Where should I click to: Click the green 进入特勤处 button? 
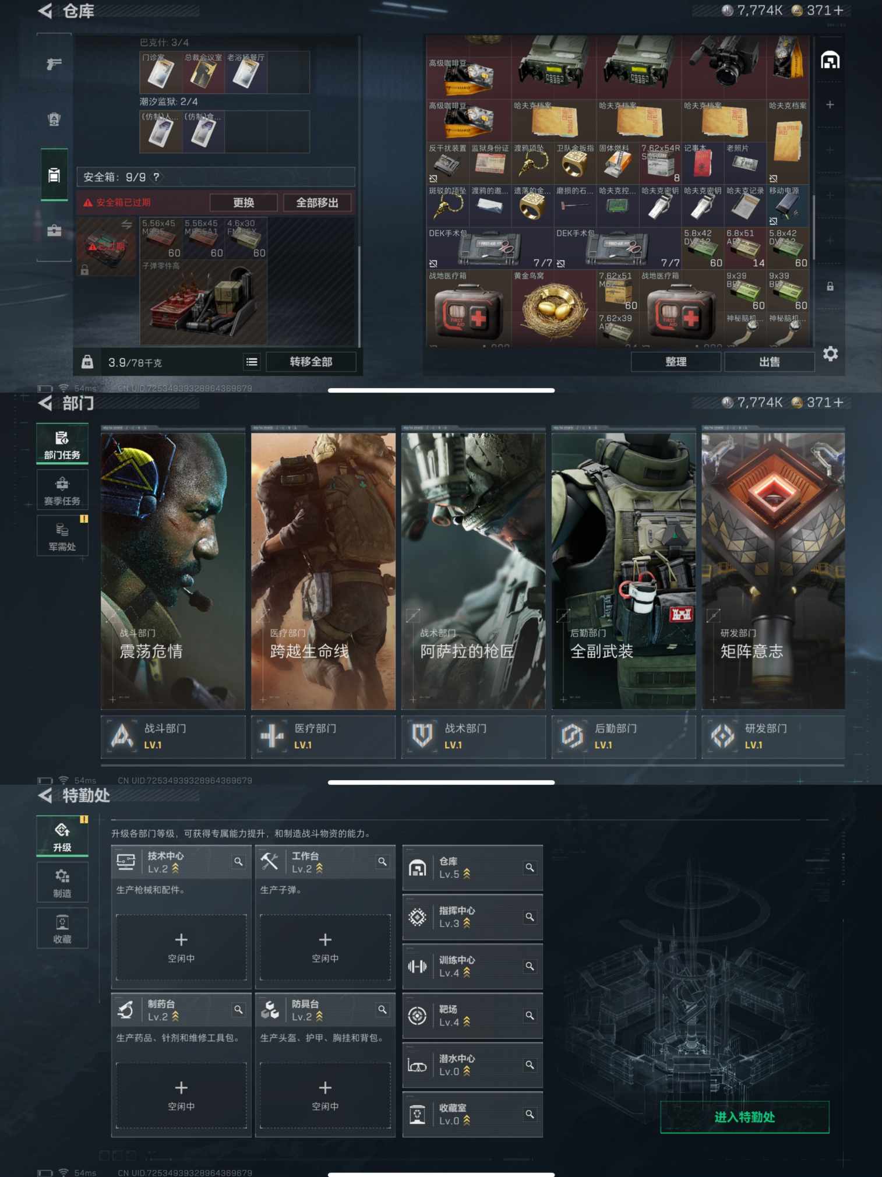click(x=745, y=1117)
